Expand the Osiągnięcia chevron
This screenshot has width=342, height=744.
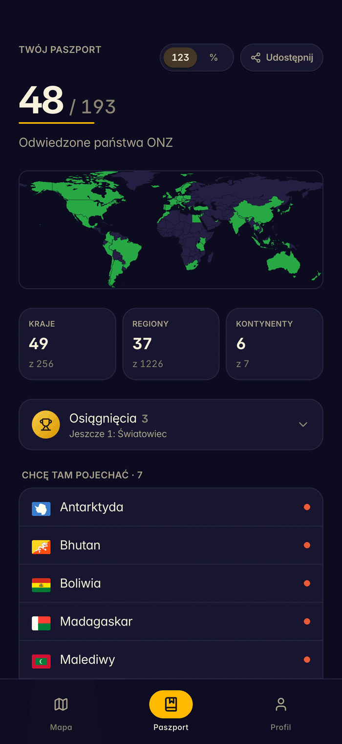pos(303,424)
